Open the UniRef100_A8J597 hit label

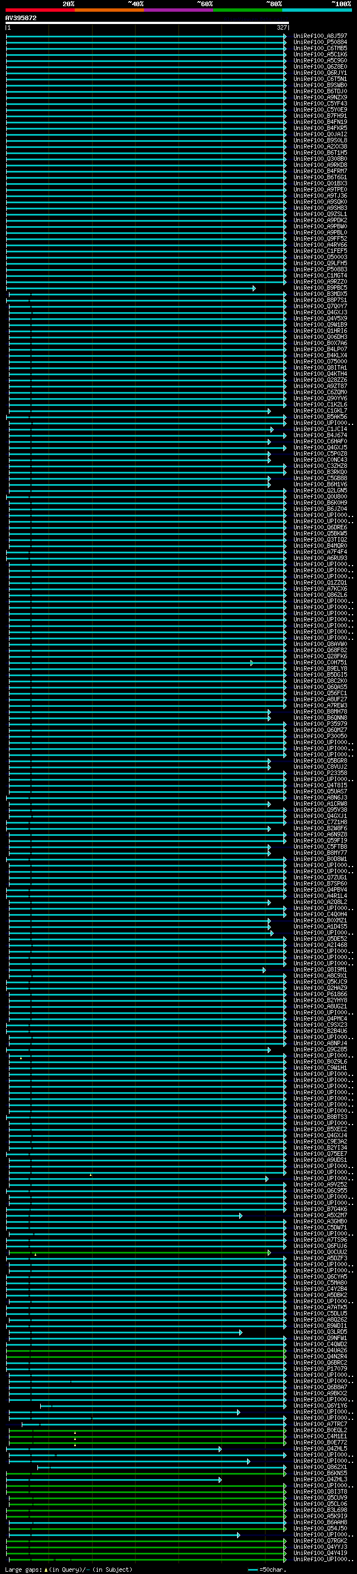coord(320,36)
